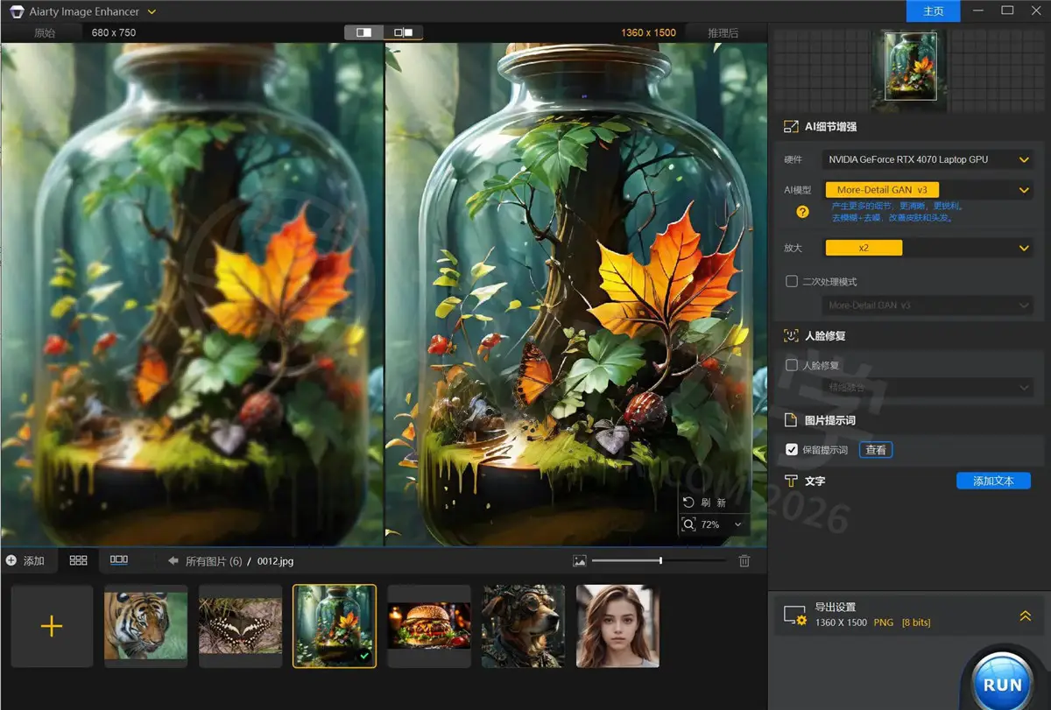
Task: Click the yellow question mark help icon
Action: (802, 212)
